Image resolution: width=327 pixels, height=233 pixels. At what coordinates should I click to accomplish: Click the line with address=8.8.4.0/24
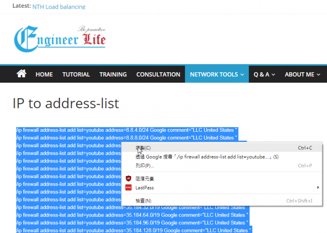(127, 130)
